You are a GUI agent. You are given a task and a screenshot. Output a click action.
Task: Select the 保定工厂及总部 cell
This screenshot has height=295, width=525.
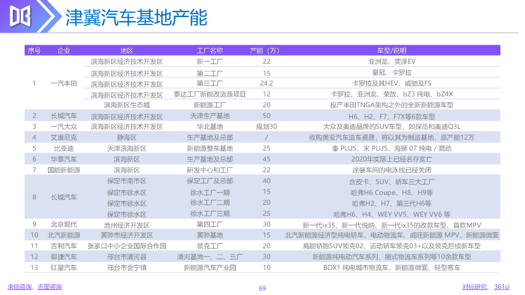pyautogui.click(x=210, y=181)
